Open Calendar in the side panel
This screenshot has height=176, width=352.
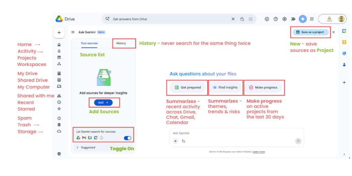[x=344, y=31]
